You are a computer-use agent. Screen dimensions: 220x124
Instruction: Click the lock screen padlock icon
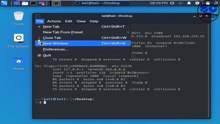(x=208, y=3)
